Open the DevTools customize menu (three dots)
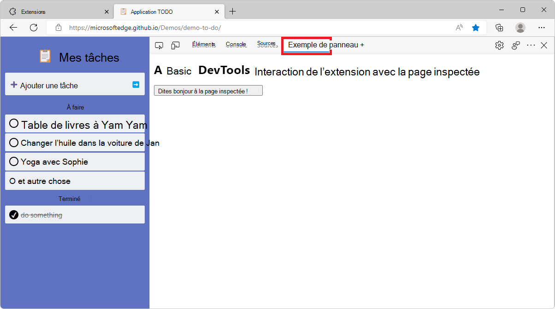The width and height of the screenshot is (555, 309). [x=531, y=45]
